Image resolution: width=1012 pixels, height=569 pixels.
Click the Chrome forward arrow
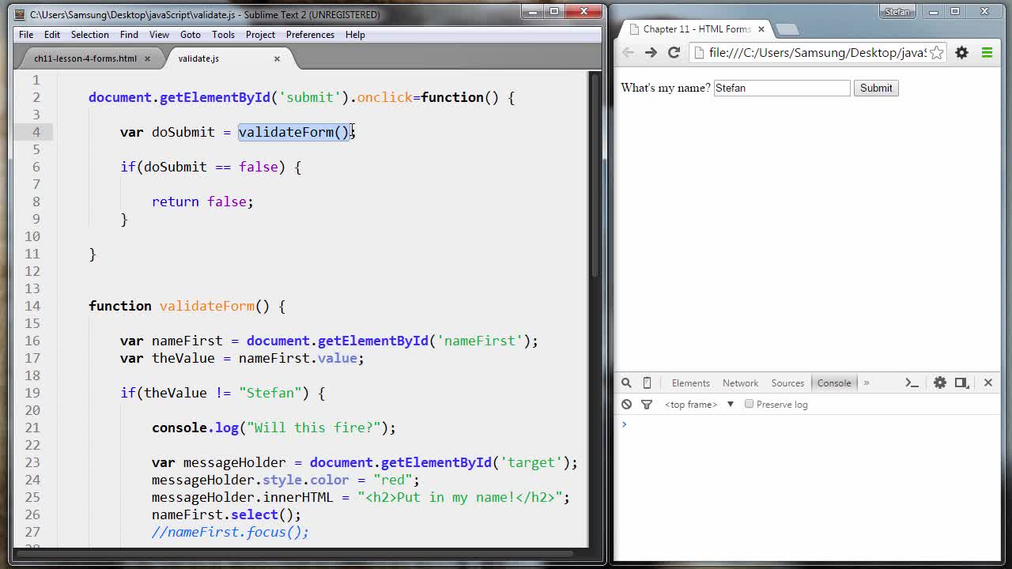[651, 52]
